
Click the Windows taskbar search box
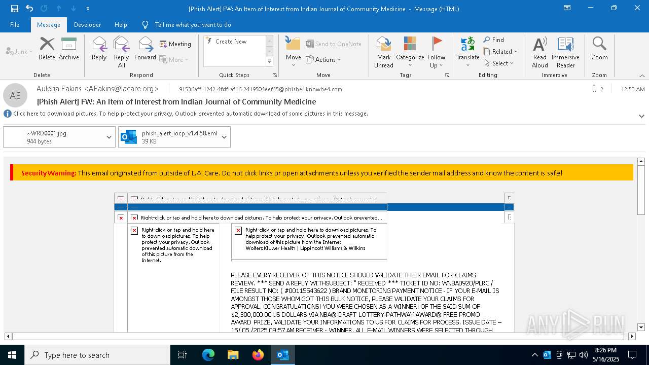tap(97, 355)
